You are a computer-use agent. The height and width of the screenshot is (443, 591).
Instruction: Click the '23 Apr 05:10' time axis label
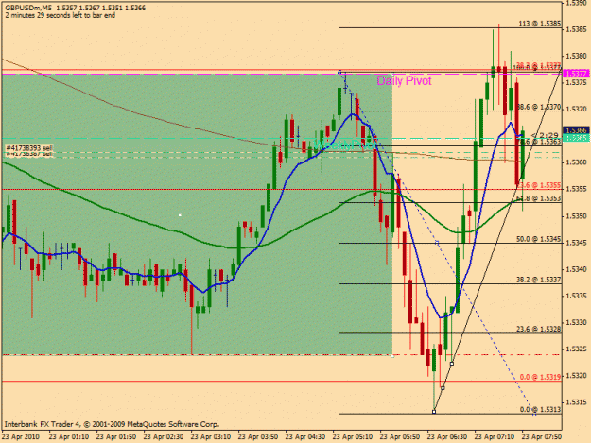click(x=353, y=437)
